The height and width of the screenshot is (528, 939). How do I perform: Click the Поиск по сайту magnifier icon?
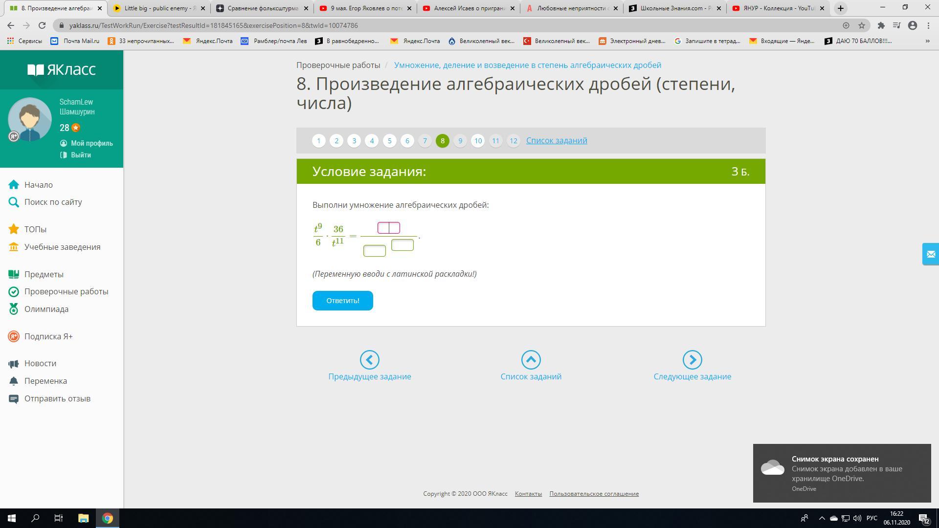[x=14, y=202]
